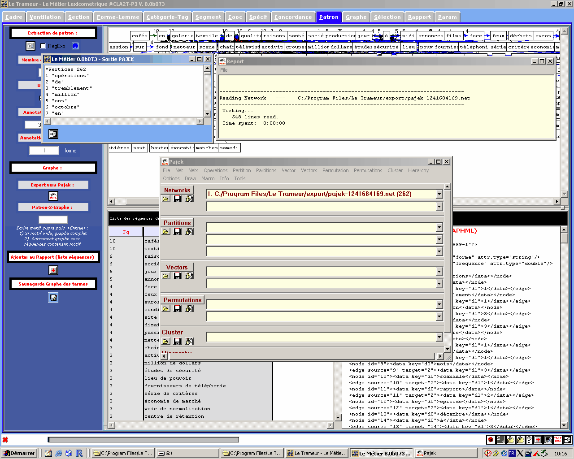
Task: Click the Fq column header in sequence list
Action: (126, 232)
